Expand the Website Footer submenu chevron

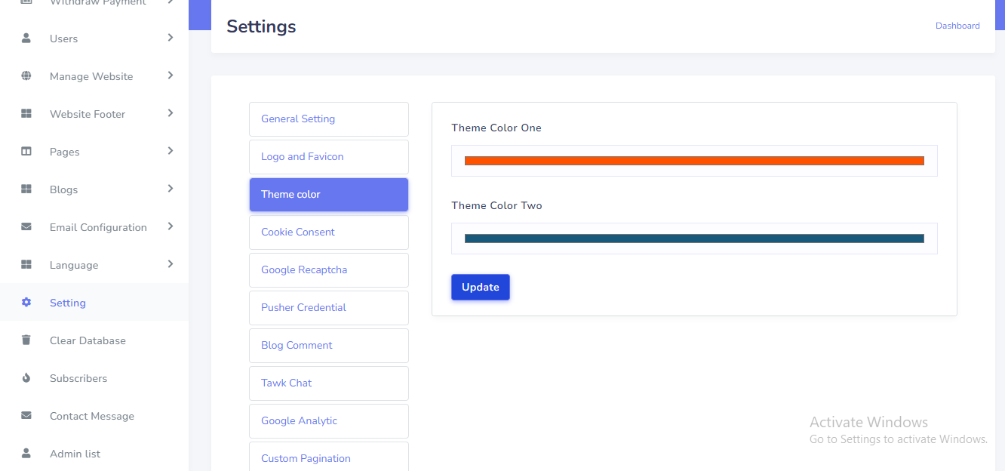(x=171, y=113)
